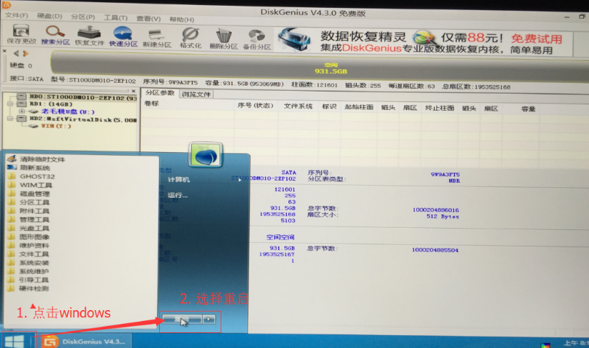Open the 图形图像 folder
The image size is (589, 348).
point(29,237)
